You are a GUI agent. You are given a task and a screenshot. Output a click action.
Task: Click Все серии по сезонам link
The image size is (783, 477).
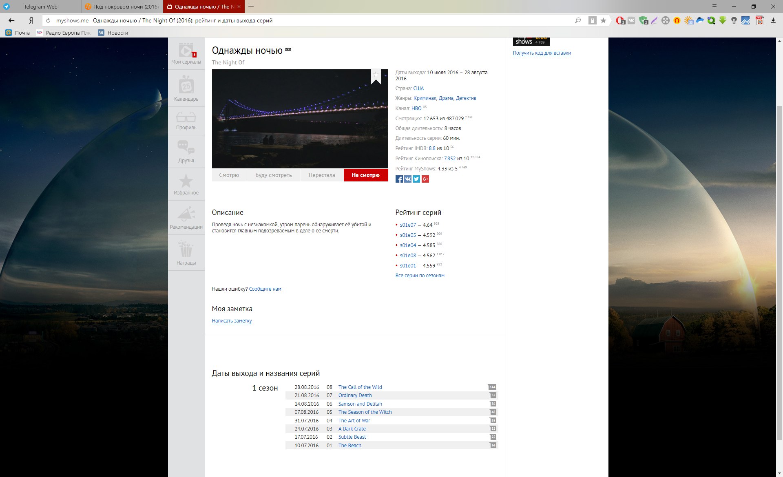tap(420, 276)
